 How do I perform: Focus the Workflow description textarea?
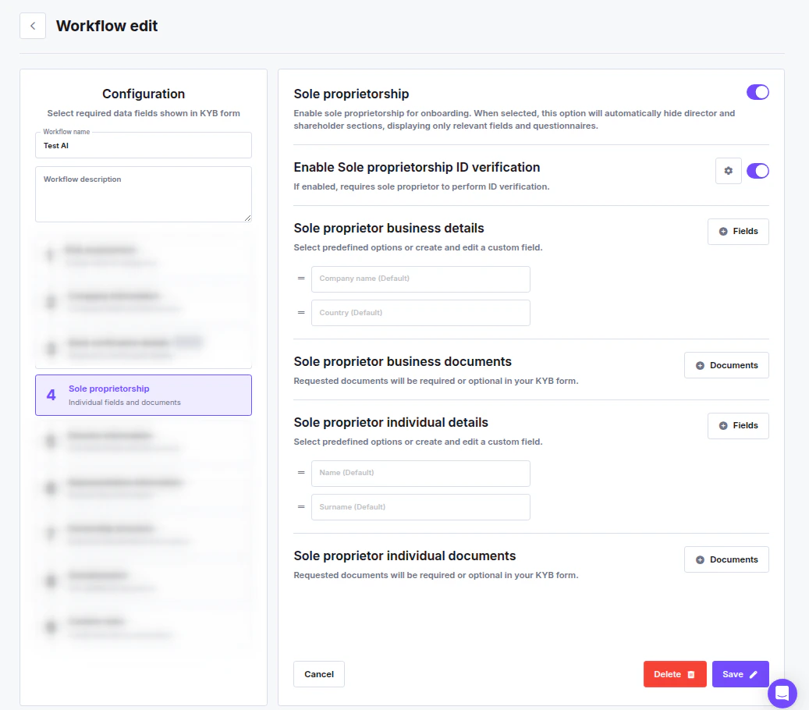click(144, 194)
